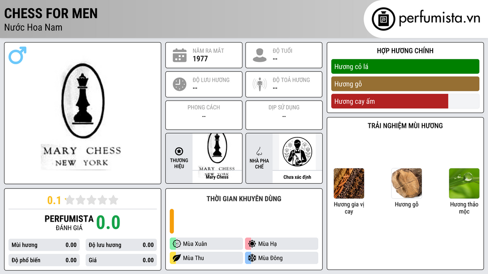Click the clock icon for Độ lưu hương

[180, 84]
